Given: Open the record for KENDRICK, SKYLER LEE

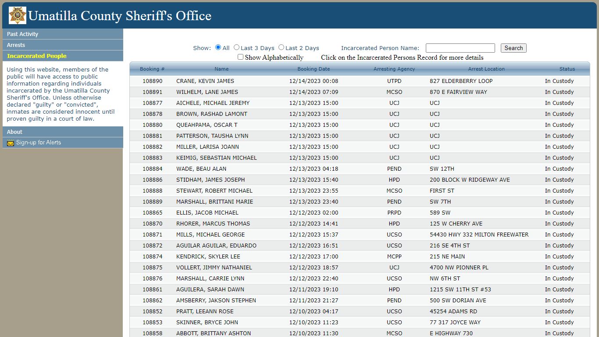Looking at the screenshot, I should (360, 257).
